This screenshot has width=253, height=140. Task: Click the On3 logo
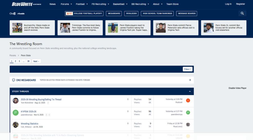tap(13, 13)
